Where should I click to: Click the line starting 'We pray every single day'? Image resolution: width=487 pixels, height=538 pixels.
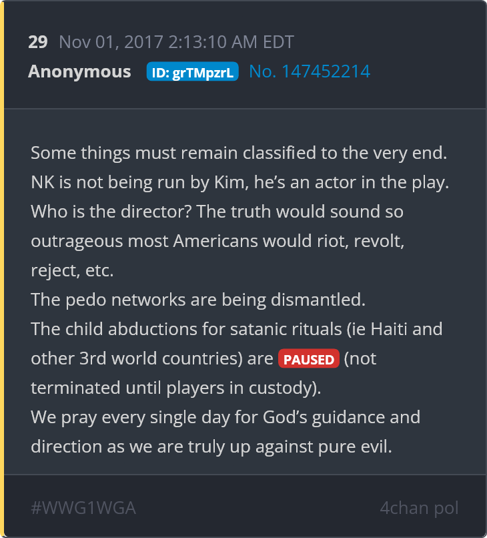(x=225, y=418)
